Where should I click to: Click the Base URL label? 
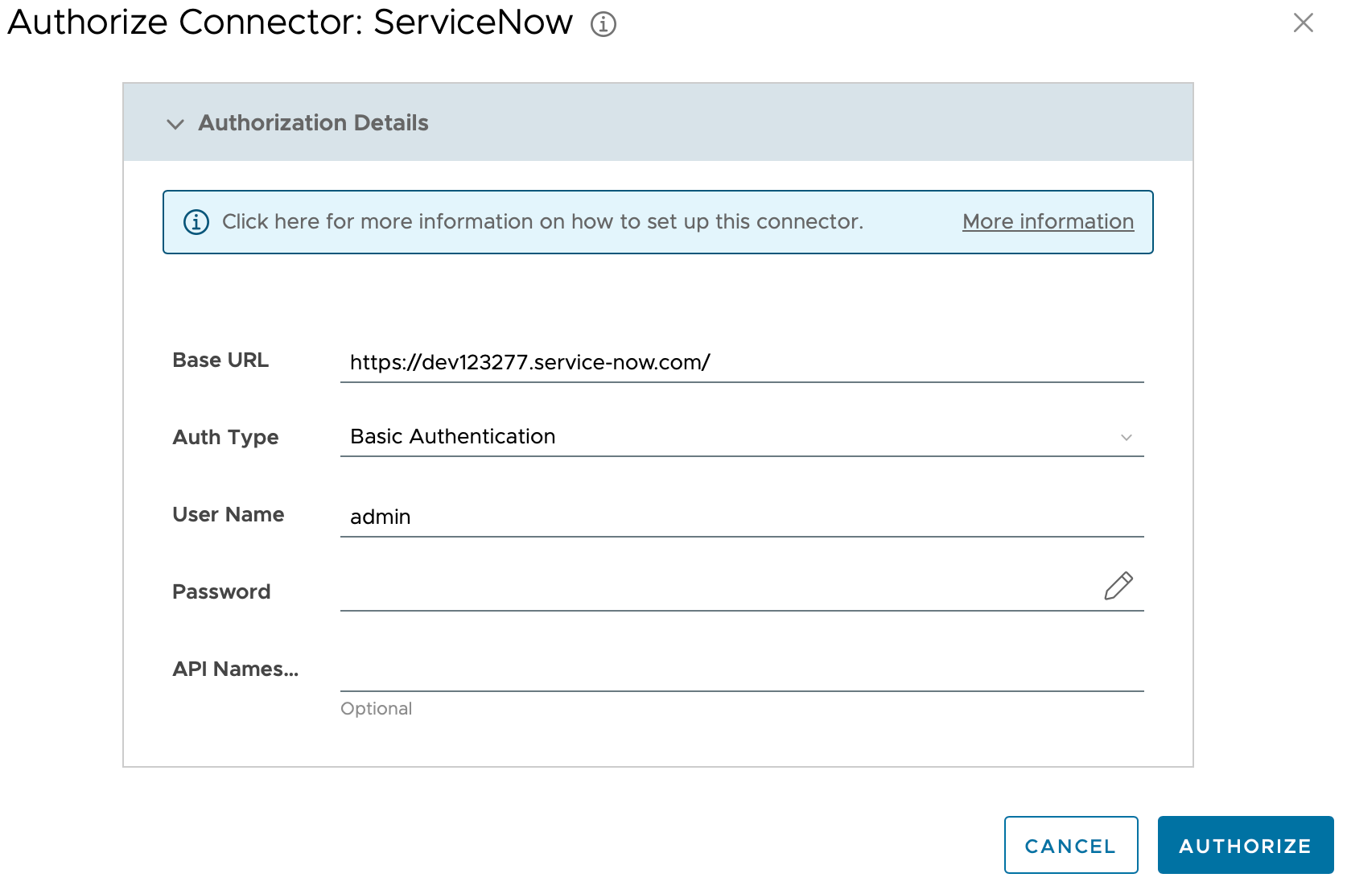coord(220,360)
